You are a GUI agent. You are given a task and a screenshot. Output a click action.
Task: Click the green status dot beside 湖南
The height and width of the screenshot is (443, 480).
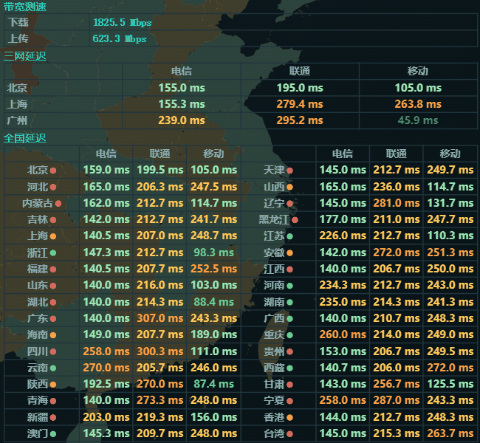pos(289,302)
